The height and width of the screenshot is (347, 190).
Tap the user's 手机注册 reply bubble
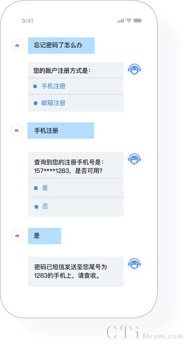point(61,131)
